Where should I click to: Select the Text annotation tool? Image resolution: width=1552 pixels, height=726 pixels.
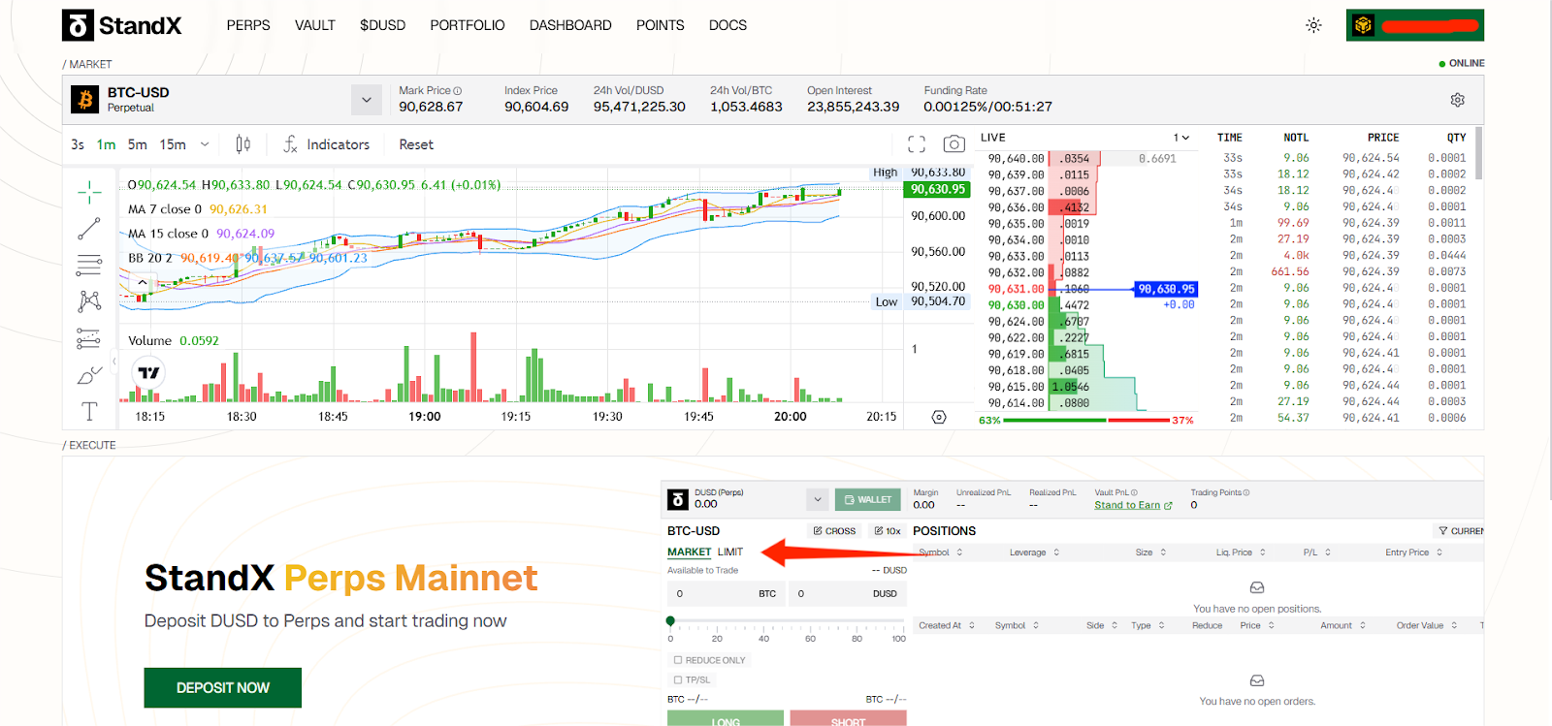point(89,411)
